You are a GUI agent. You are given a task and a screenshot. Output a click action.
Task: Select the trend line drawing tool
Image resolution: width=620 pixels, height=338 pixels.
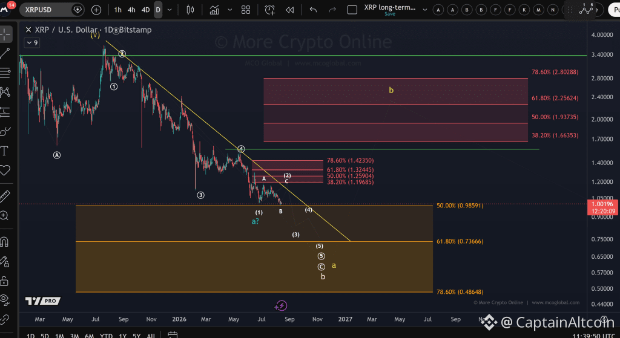pos(5,53)
